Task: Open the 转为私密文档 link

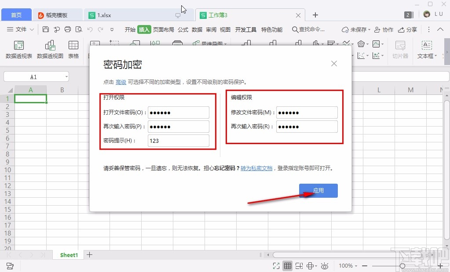Action: [256, 167]
